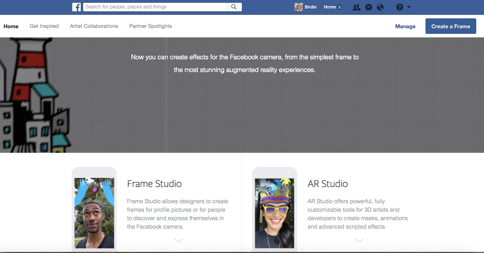Open the Quick Help question icon
The image size is (484, 253).
coord(399,7)
